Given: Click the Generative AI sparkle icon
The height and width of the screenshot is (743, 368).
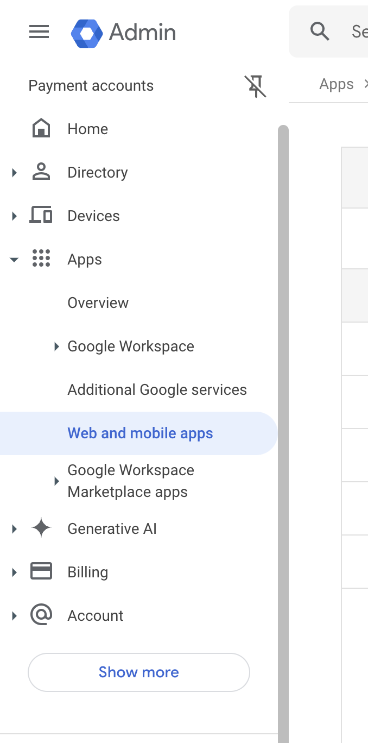Looking at the screenshot, I should pos(41,528).
